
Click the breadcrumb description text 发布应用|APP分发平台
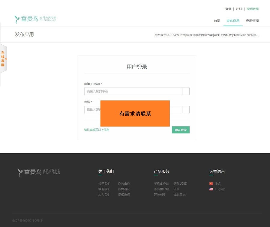point(206,35)
